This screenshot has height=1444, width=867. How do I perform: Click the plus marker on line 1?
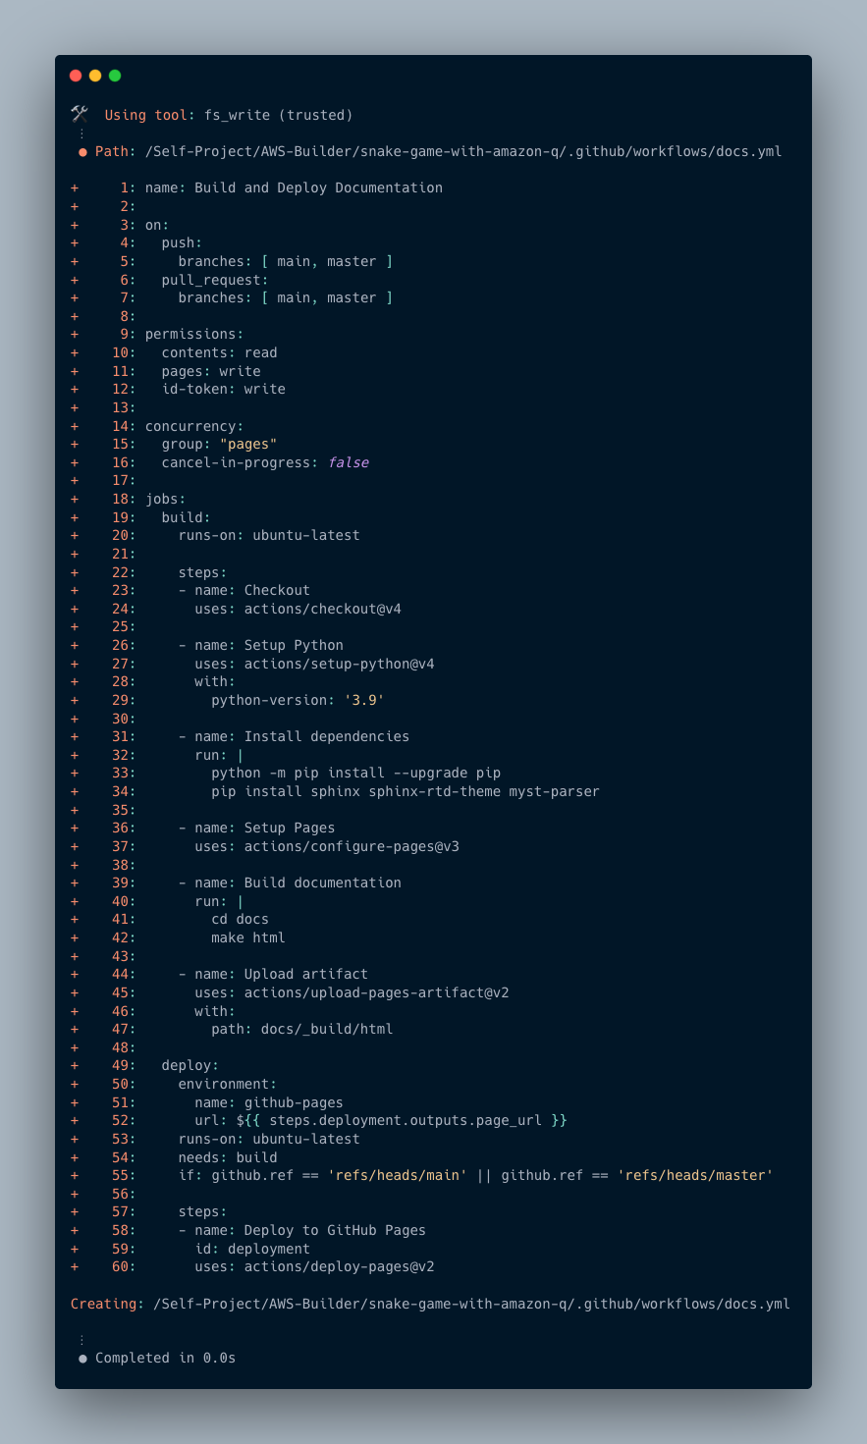(75, 187)
